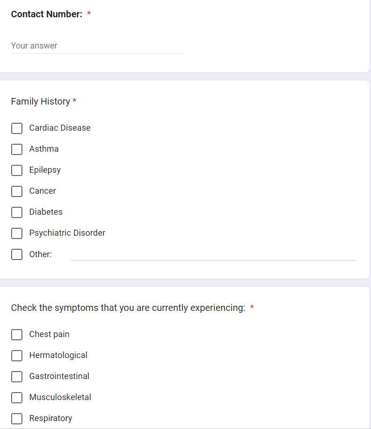Click the Contact Number question title
The image size is (371, 429).
pos(47,14)
